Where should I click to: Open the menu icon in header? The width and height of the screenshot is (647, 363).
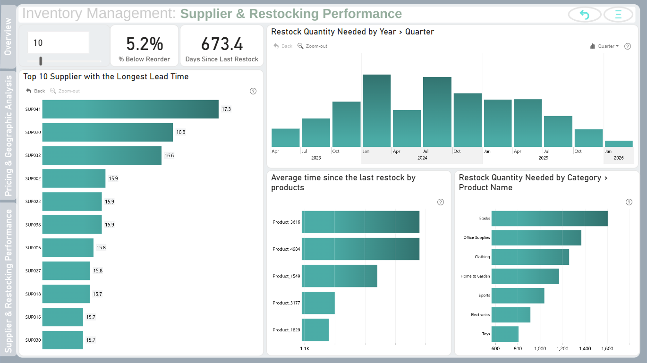point(618,15)
